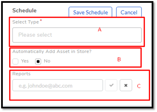Toggle the No checkbox under Add Asset

tap(38, 61)
